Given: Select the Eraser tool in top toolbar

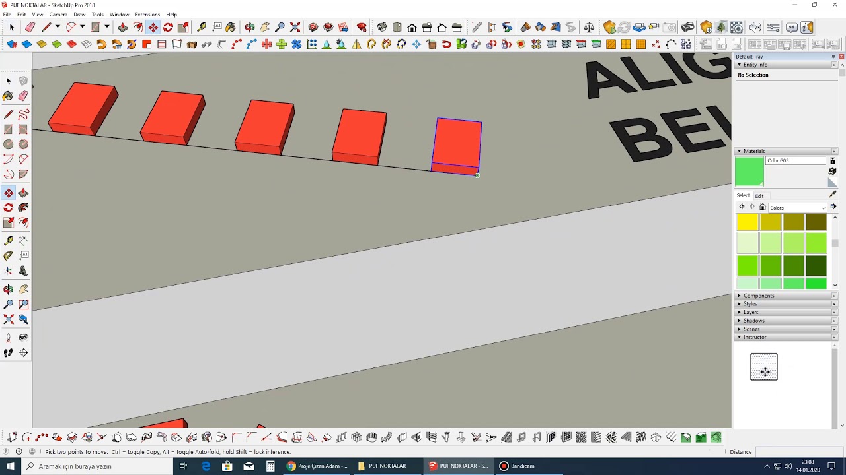Looking at the screenshot, I should [30, 27].
